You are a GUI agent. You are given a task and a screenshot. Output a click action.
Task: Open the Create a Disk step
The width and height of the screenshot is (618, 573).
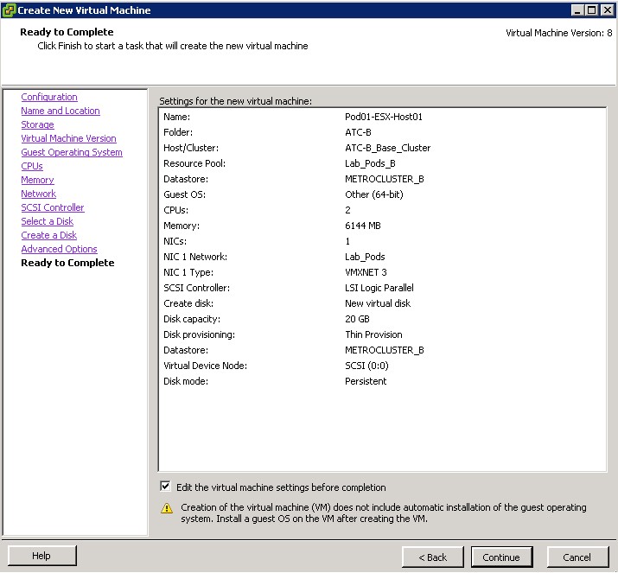48,235
